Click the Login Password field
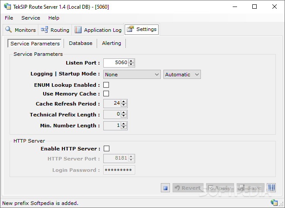 (x=119, y=170)
